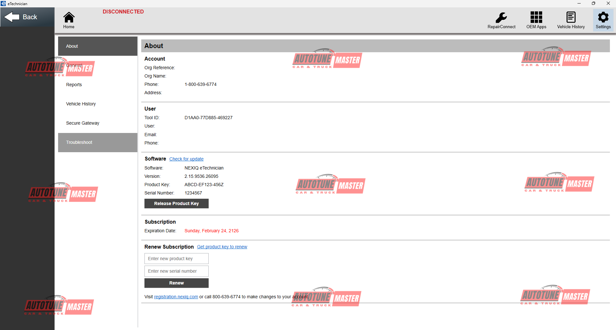Viewport: 616px width, 330px height.
Task: Select the General sidebar tab
Action: (98, 65)
